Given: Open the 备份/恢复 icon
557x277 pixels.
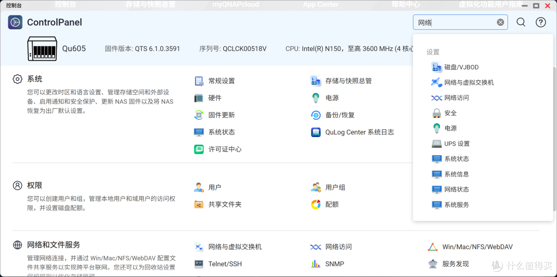Looking at the screenshot, I should coord(316,115).
